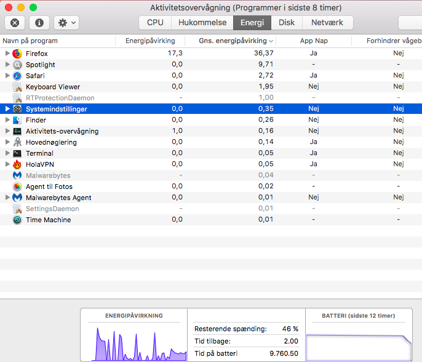The height and width of the screenshot is (362, 422).
Task: Click the Systemindstillinger gear icon
Action: coord(17,109)
